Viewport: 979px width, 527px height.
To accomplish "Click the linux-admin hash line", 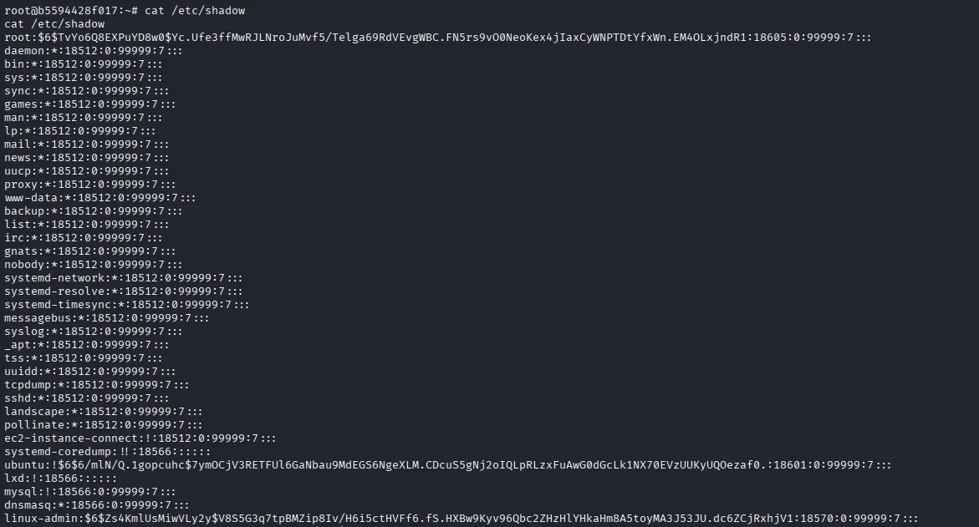I will (x=461, y=519).
